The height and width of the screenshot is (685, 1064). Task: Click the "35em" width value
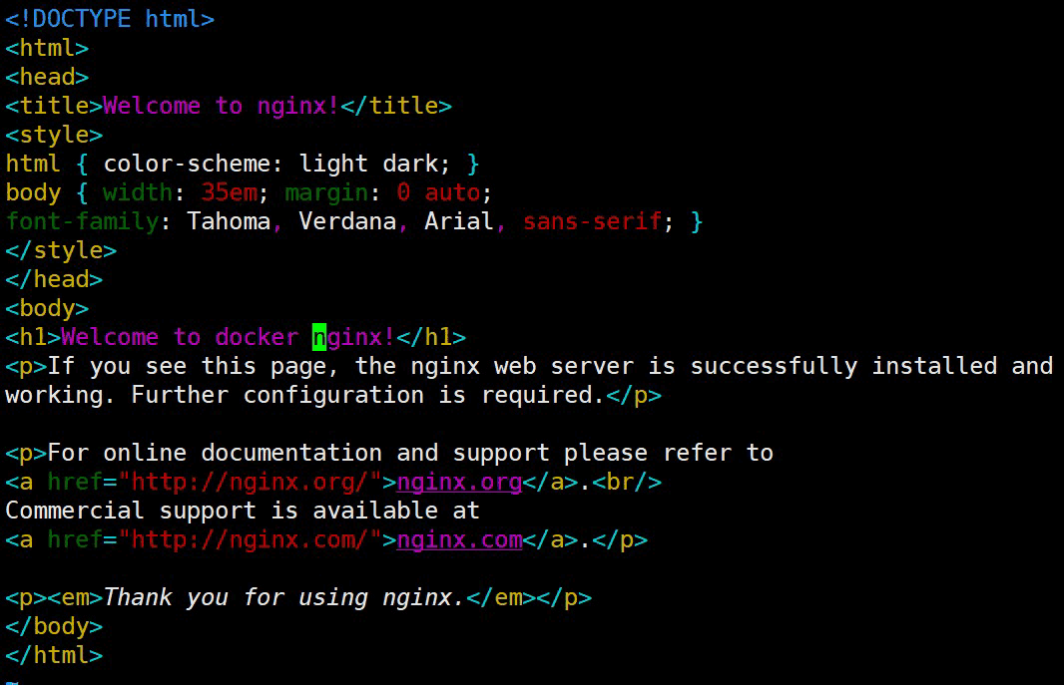229,192
